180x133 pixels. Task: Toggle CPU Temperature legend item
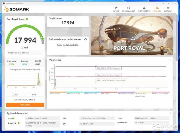click(75, 93)
